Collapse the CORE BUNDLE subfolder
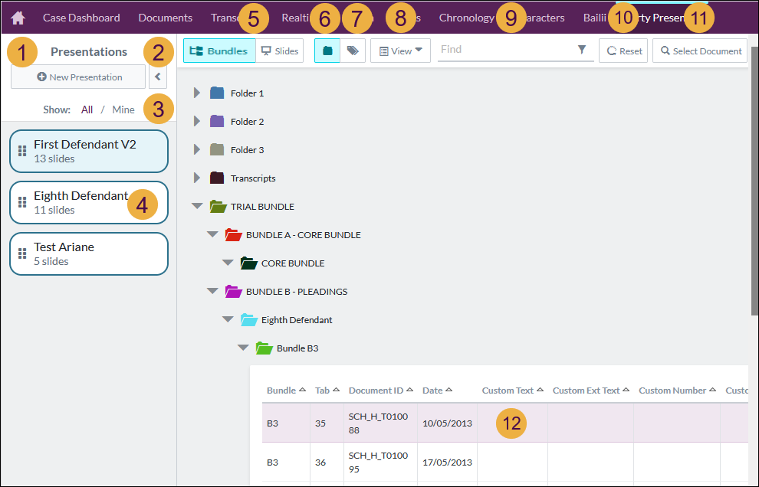This screenshot has width=759, height=487. tap(228, 263)
